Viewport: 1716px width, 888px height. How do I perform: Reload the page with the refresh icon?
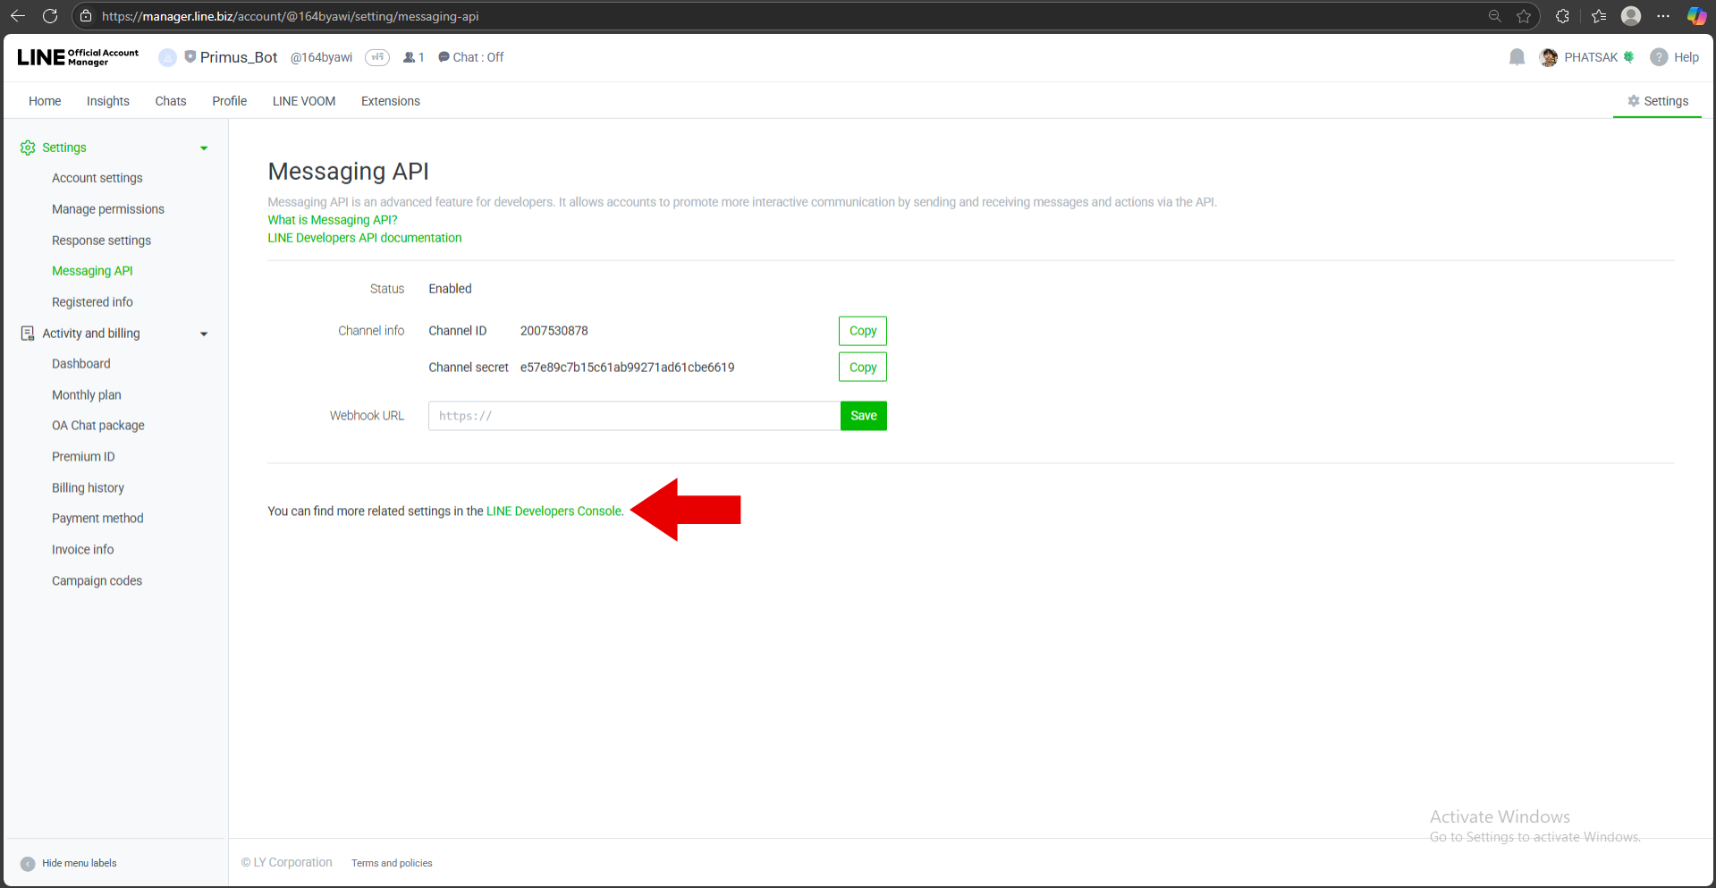[50, 16]
